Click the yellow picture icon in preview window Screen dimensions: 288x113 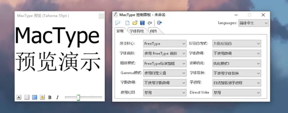(42, 97)
